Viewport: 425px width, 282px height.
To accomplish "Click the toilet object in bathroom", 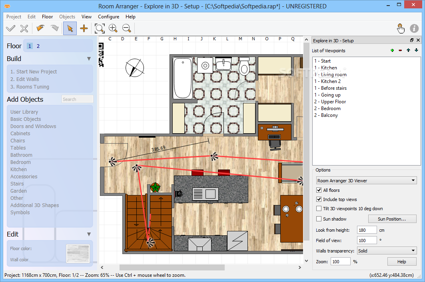I will [x=244, y=66].
